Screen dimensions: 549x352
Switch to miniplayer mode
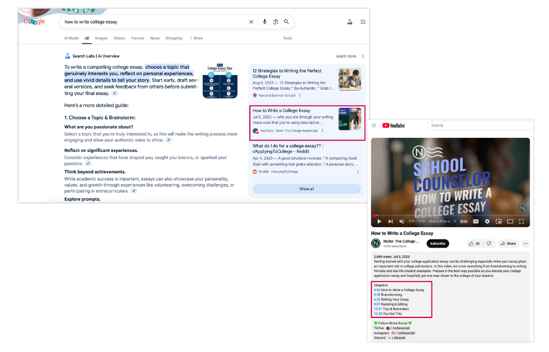[499, 221]
